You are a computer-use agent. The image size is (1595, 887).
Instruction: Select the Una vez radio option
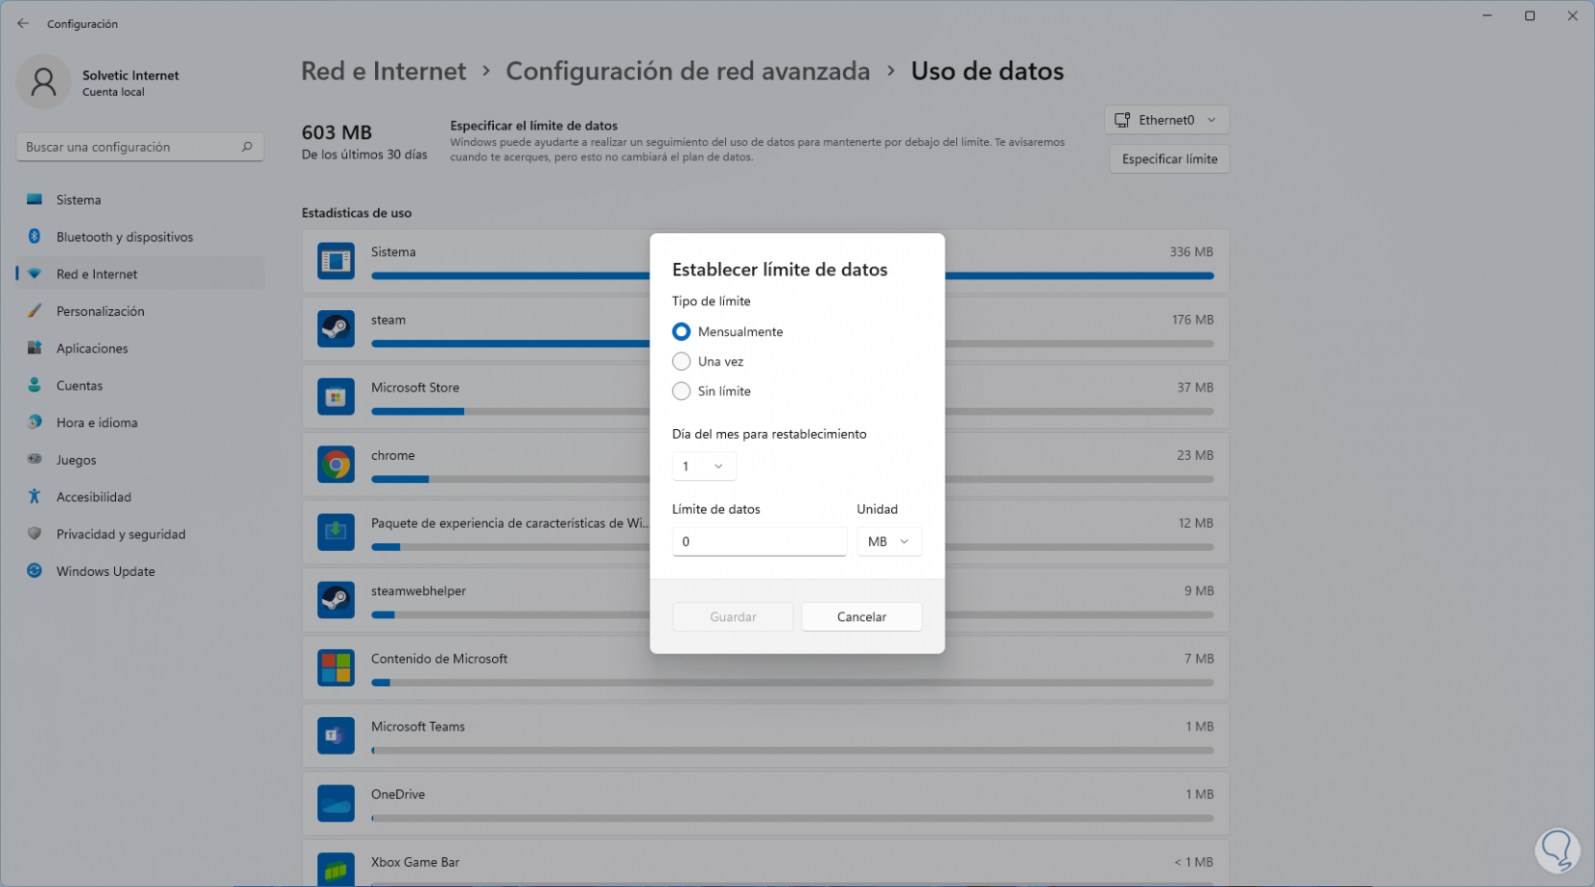[x=681, y=361]
